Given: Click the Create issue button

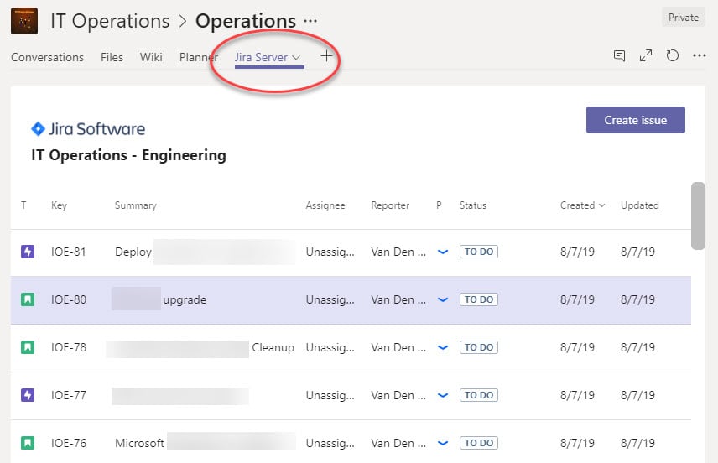Looking at the screenshot, I should pos(636,120).
